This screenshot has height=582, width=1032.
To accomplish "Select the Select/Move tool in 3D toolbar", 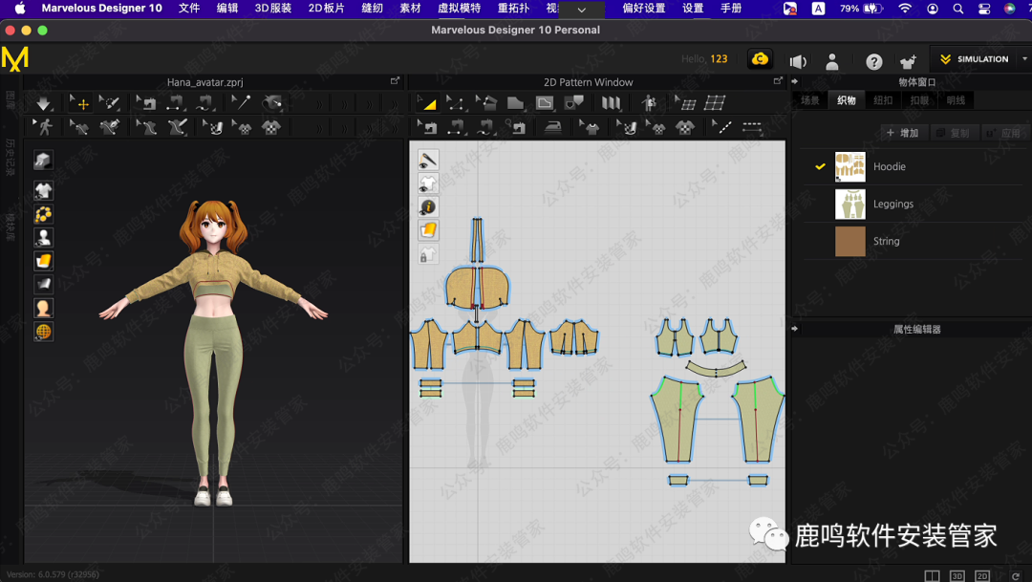I will pos(81,102).
